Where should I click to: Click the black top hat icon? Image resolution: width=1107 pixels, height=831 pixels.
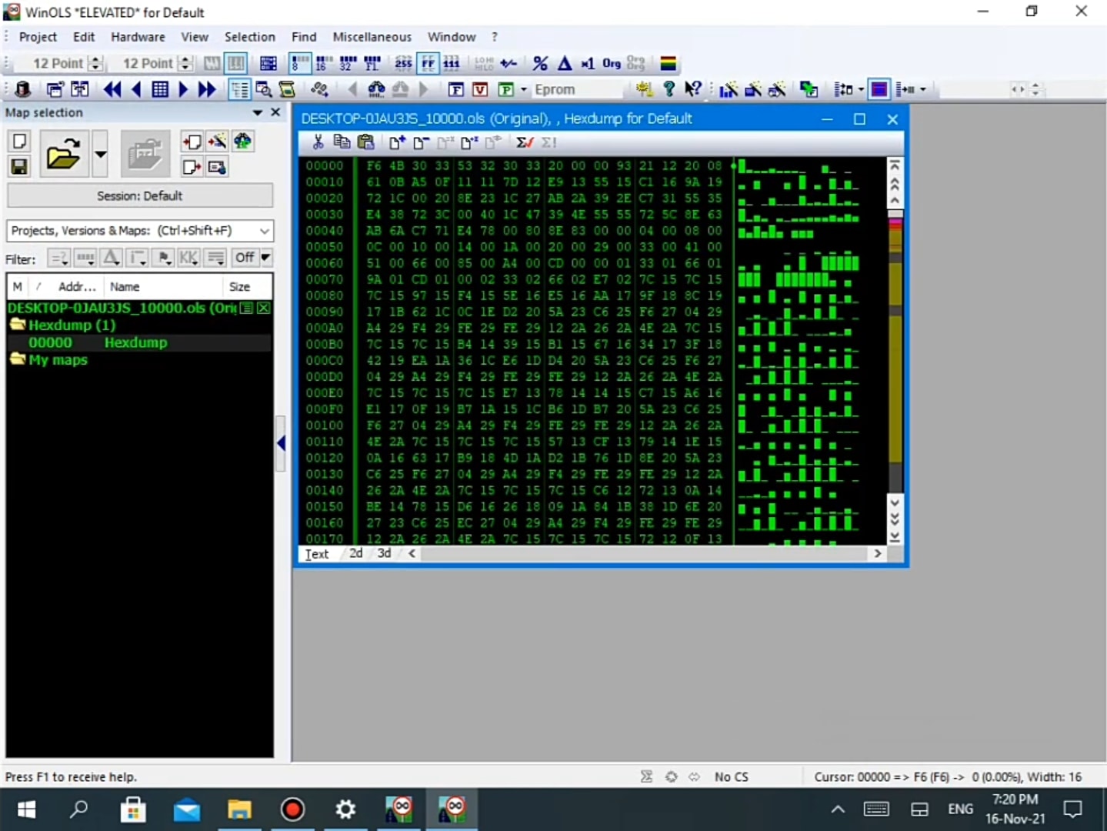coord(22,89)
